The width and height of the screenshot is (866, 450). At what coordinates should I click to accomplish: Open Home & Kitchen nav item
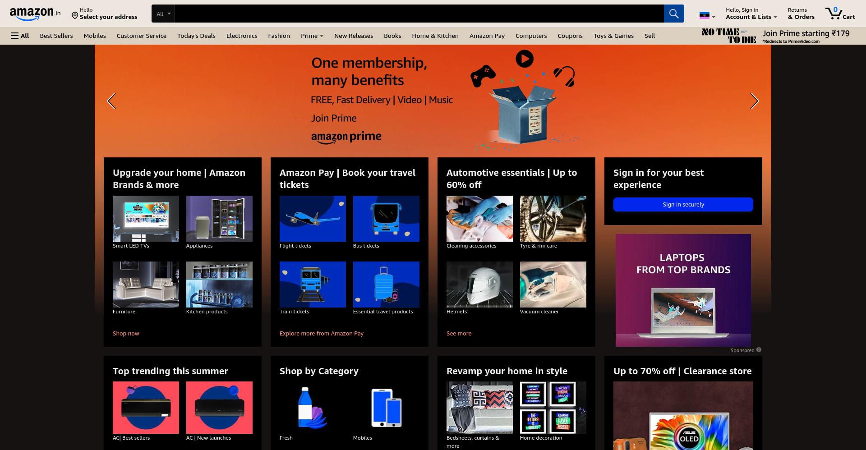point(435,36)
